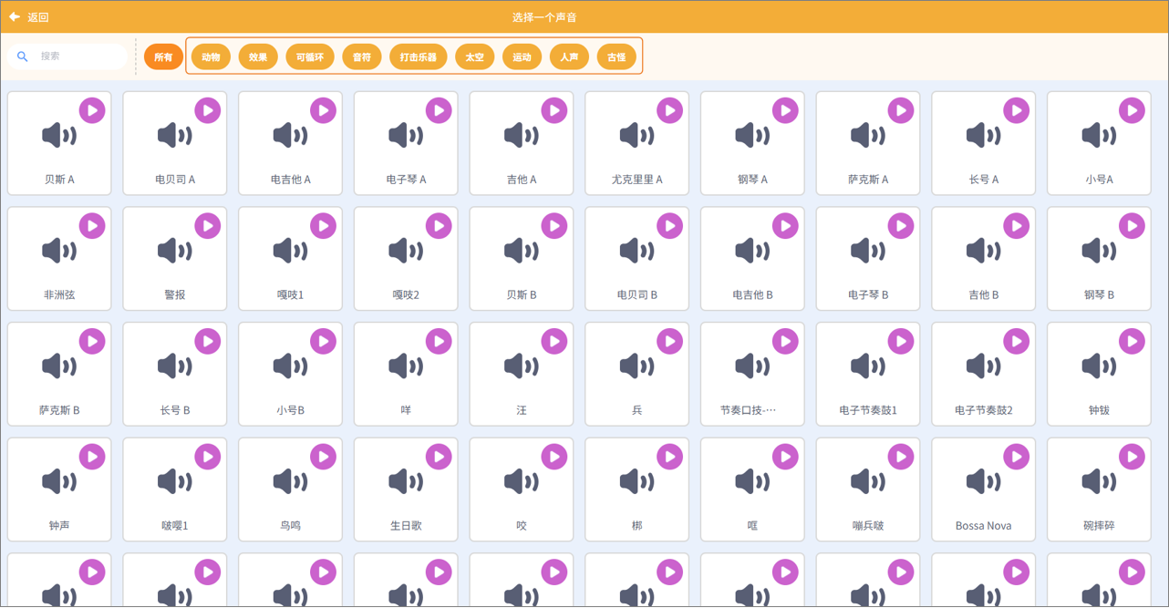Choose the 鸟鸣 sound speaker icon
Screen dimensions: 1169x608
pyautogui.click(x=290, y=482)
